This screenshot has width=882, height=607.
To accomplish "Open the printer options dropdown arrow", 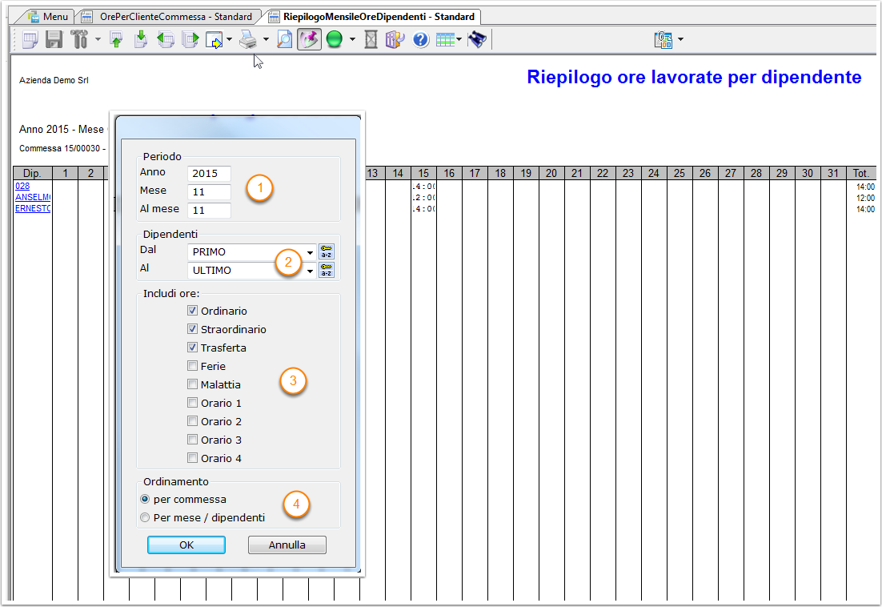I will (266, 39).
